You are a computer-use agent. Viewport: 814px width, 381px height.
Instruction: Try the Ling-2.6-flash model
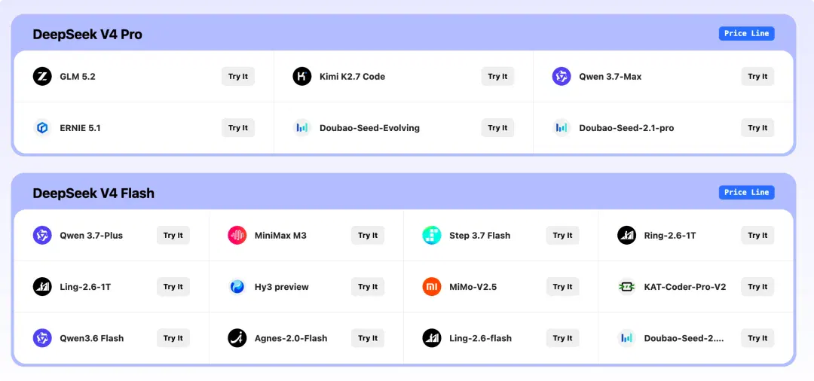(x=563, y=338)
